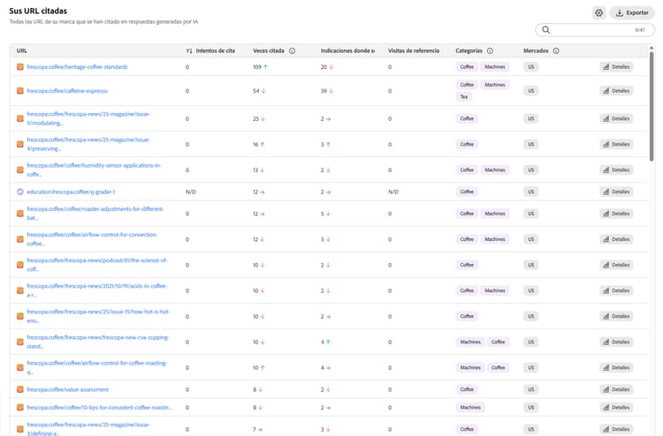Viewport: 663px width, 436px height.
Task: Open 10-tips-for-consistent-coffee-roasting link
Action: 99,407
